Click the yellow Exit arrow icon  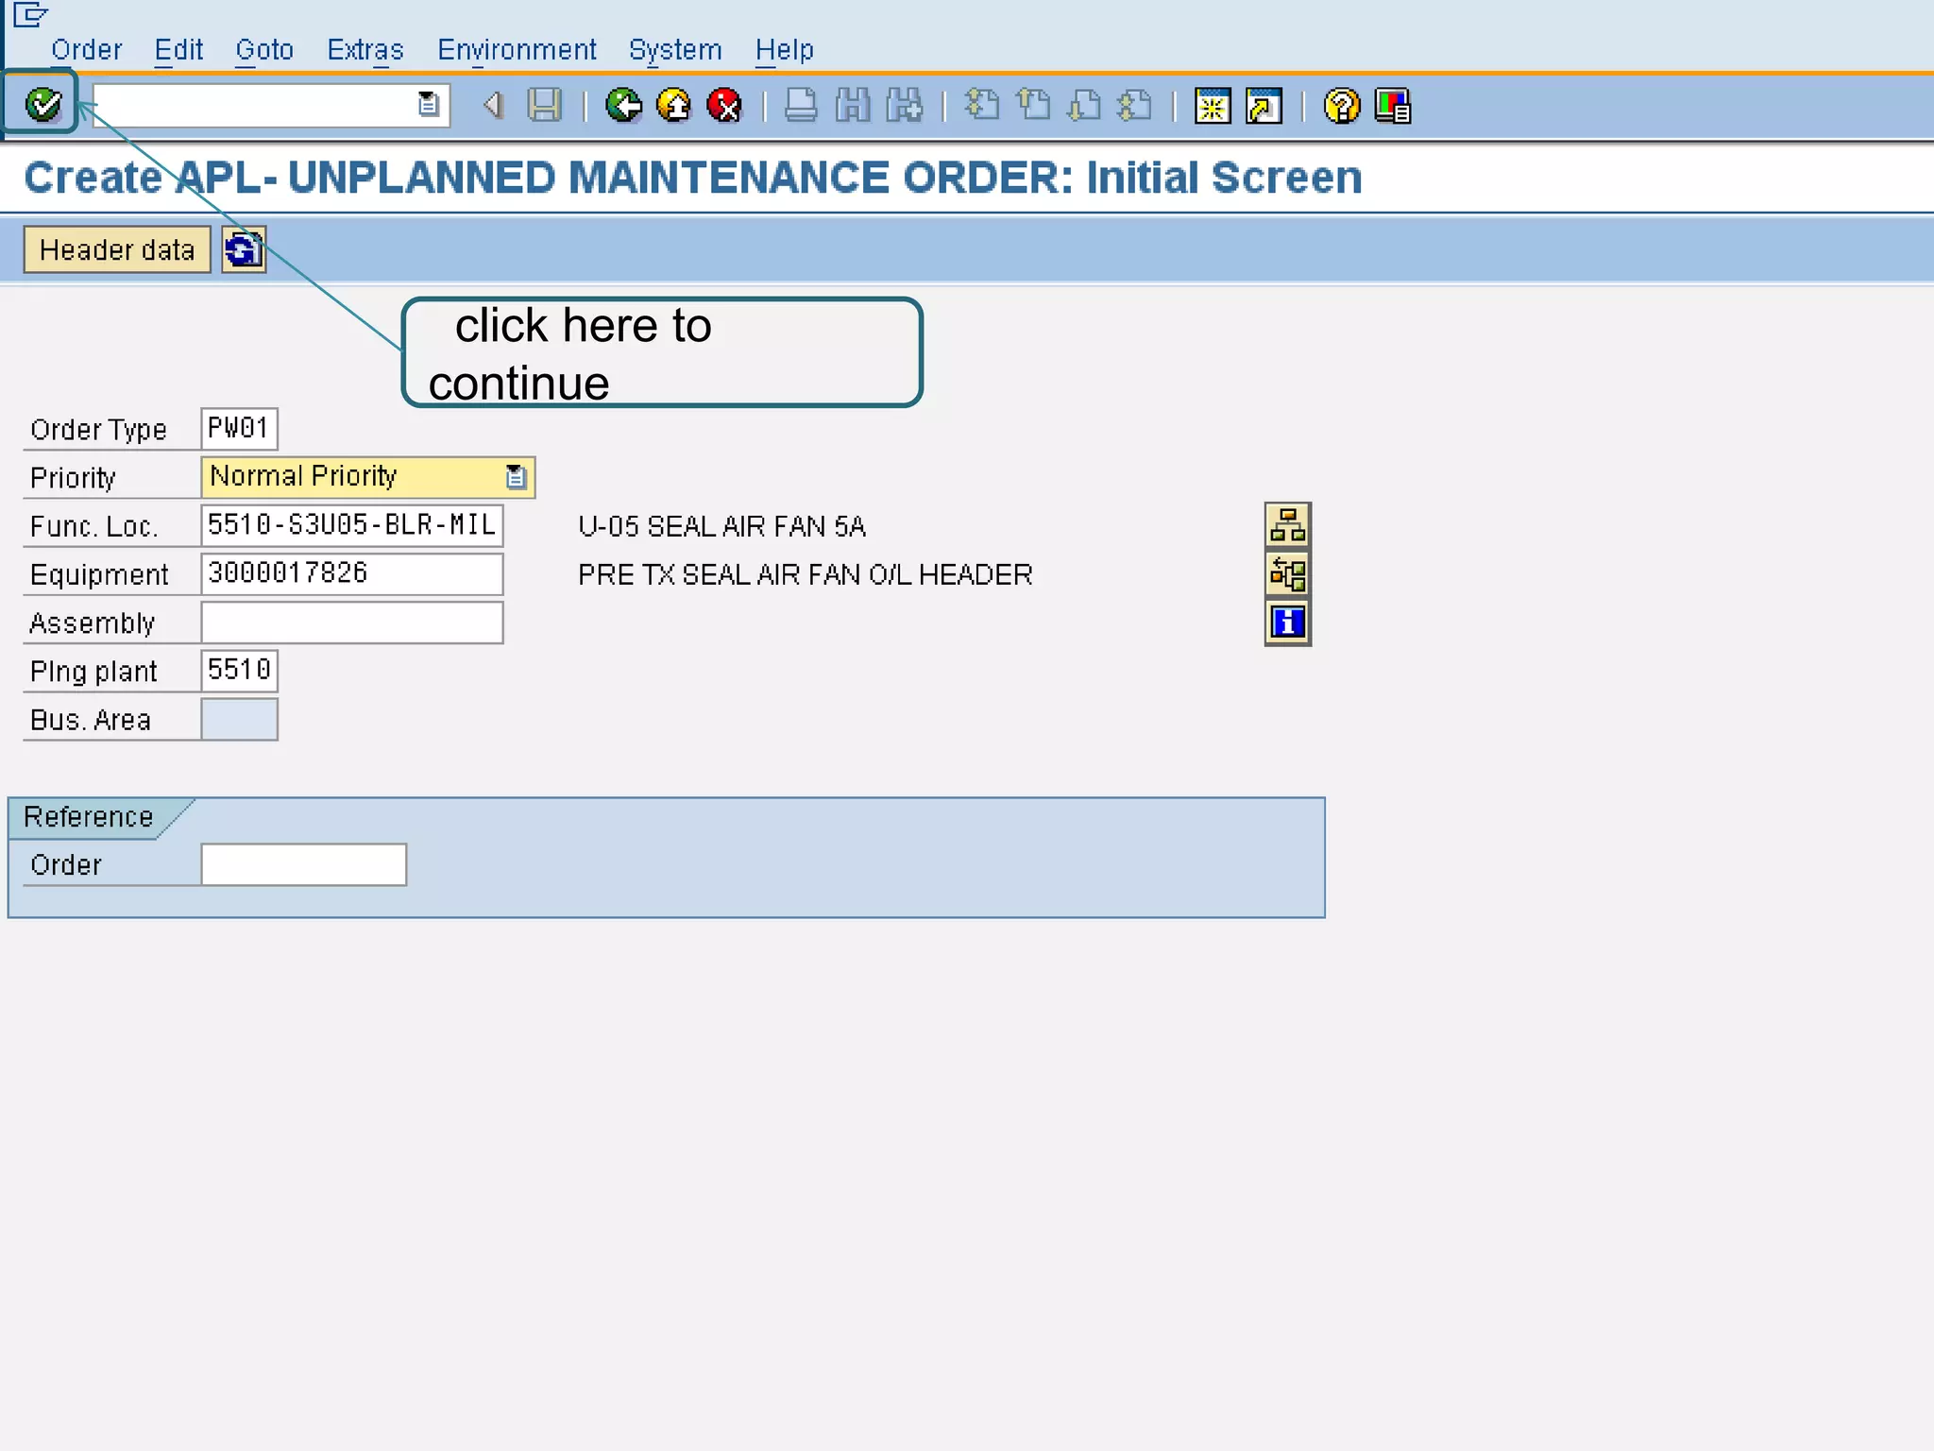pyautogui.click(x=674, y=105)
